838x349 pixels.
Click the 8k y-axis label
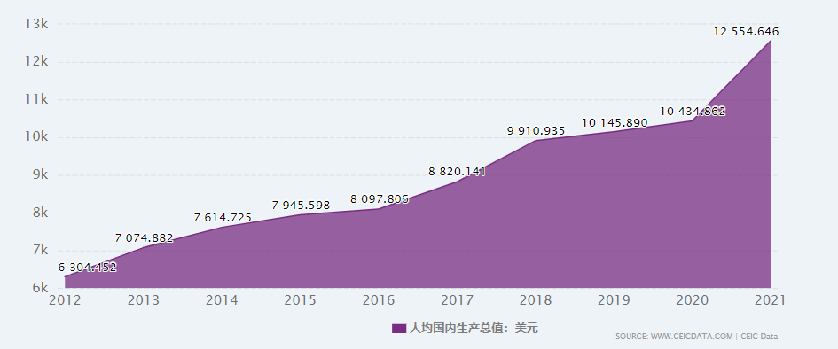pyautogui.click(x=41, y=213)
